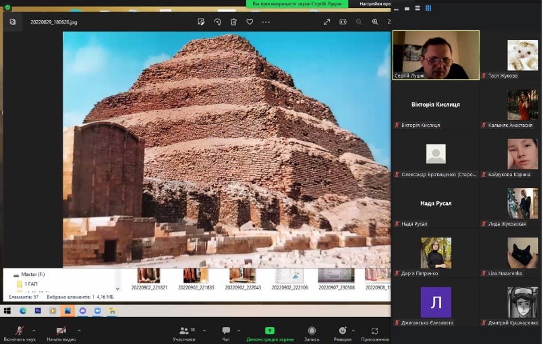543x344 pixels.
Task: Select thumbnail 20220902_221821
Action: 149,279
